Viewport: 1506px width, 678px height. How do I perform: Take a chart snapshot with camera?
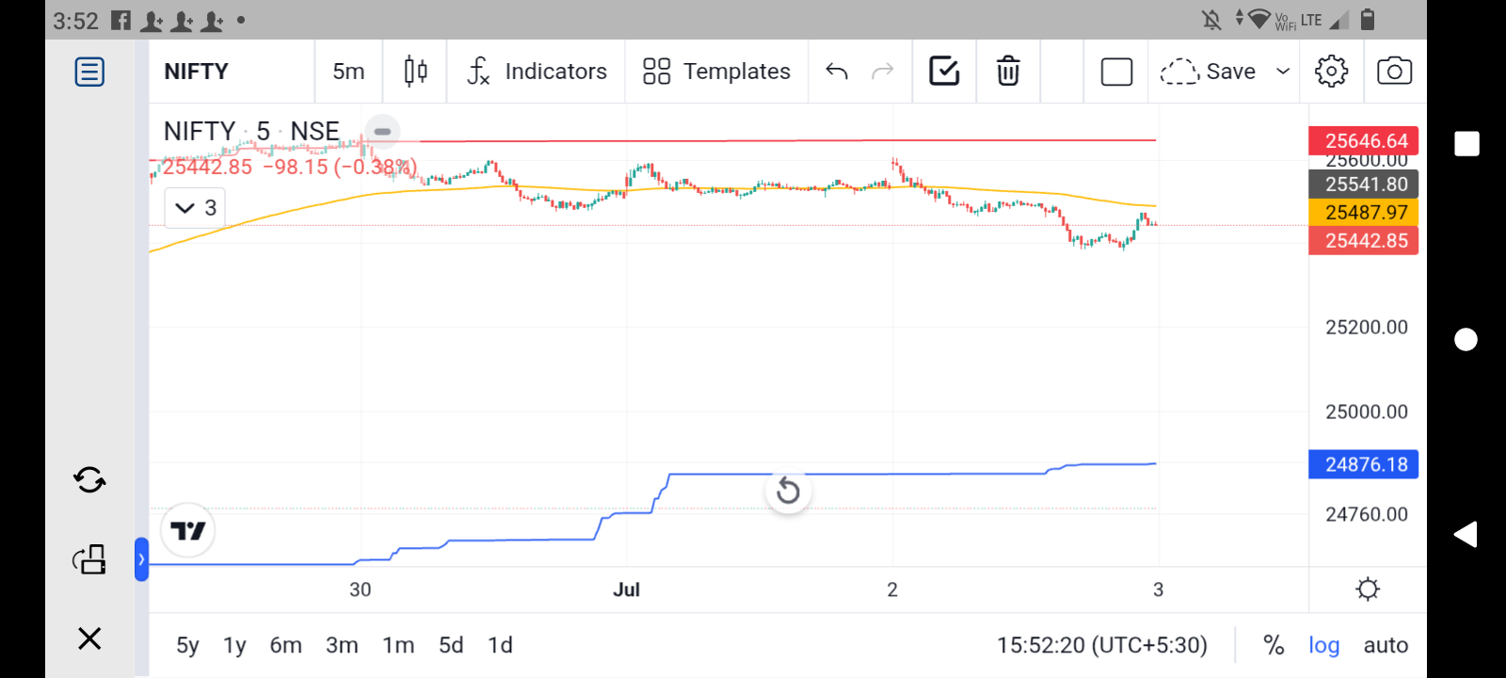pos(1394,72)
